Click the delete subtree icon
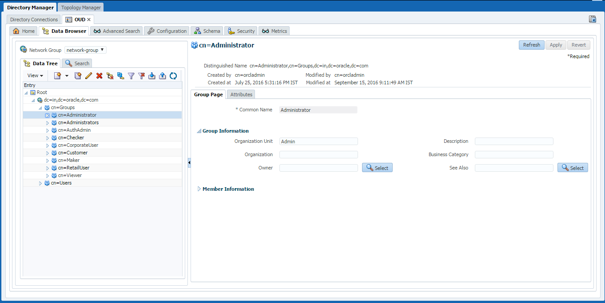The width and height of the screenshot is (605, 303). [110, 76]
